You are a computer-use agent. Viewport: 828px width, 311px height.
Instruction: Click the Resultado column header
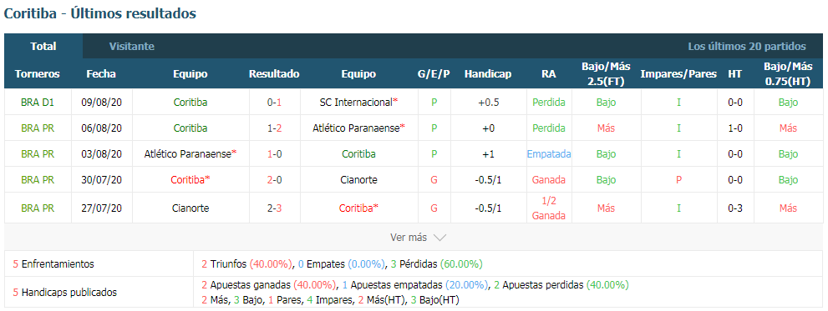point(274,74)
